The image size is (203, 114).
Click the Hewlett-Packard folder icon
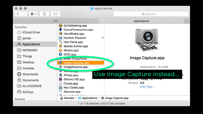point(60,38)
